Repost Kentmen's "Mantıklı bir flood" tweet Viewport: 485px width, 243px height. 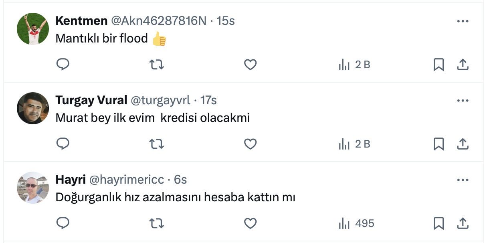(x=156, y=65)
